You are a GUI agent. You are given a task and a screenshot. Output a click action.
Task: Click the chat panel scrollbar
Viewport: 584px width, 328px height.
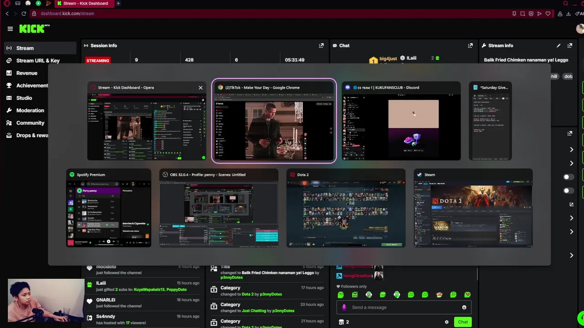tap(477, 274)
